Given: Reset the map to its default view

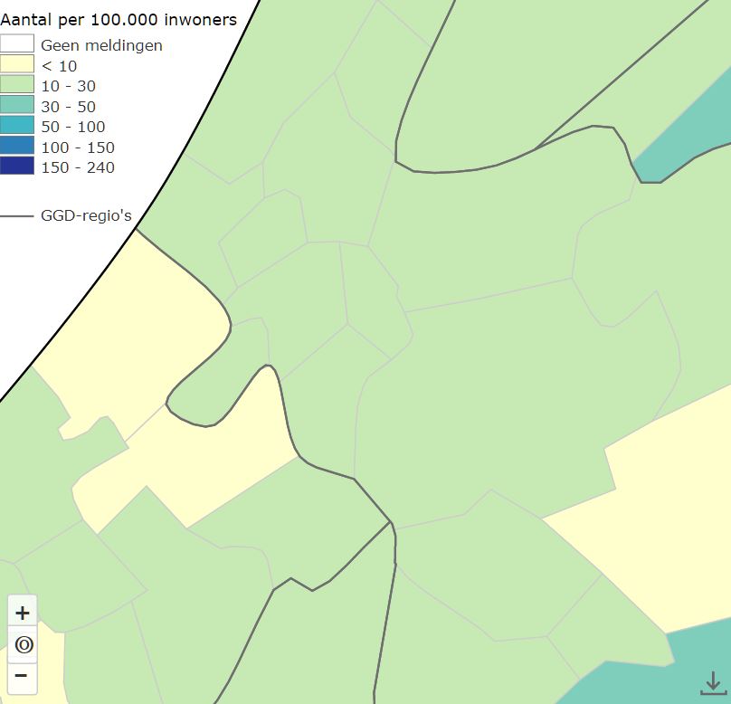Looking at the screenshot, I should point(23,645).
